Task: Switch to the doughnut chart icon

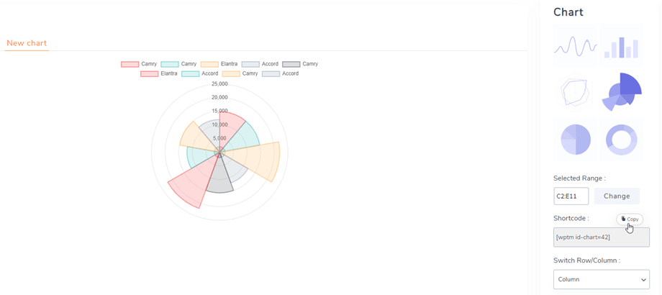Action: (621, 139)
